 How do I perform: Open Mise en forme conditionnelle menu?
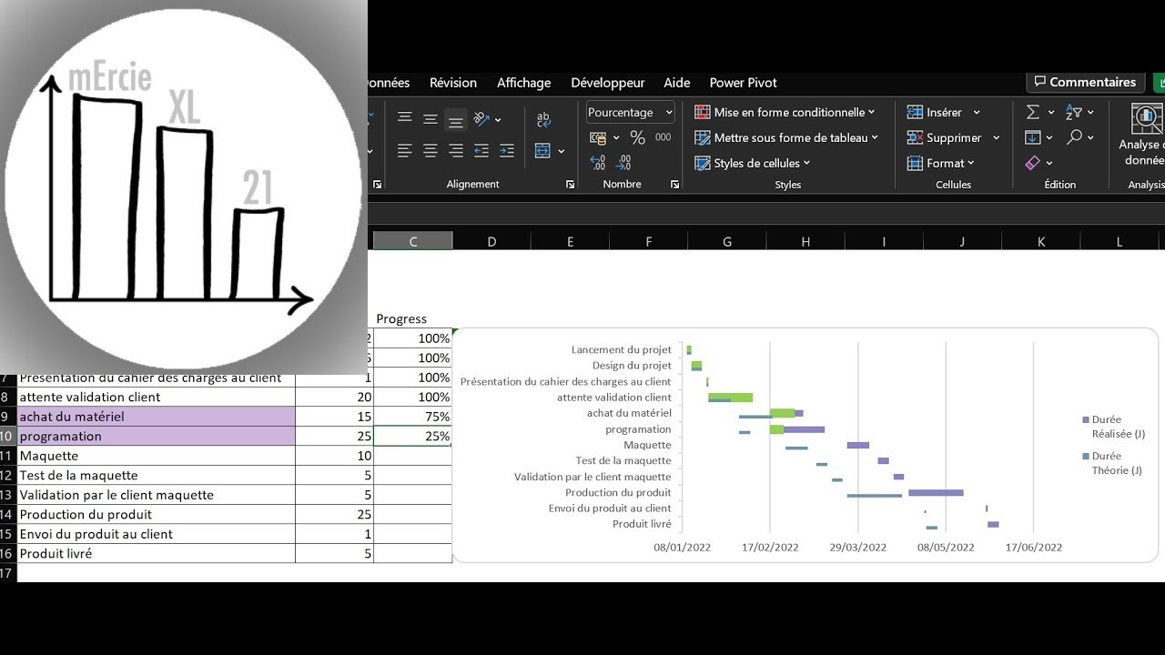(785, 112)
